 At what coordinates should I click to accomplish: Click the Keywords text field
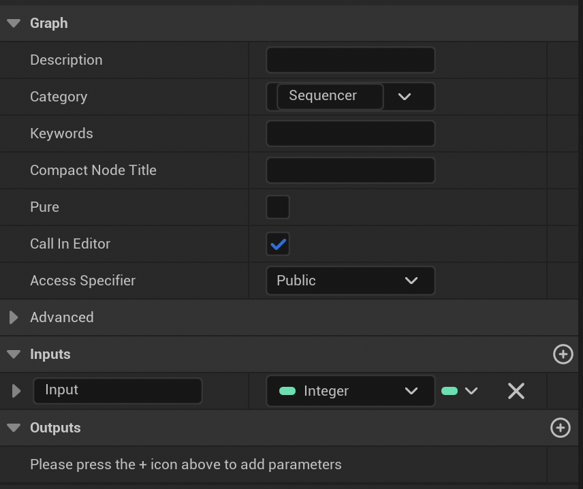point(350,133)
